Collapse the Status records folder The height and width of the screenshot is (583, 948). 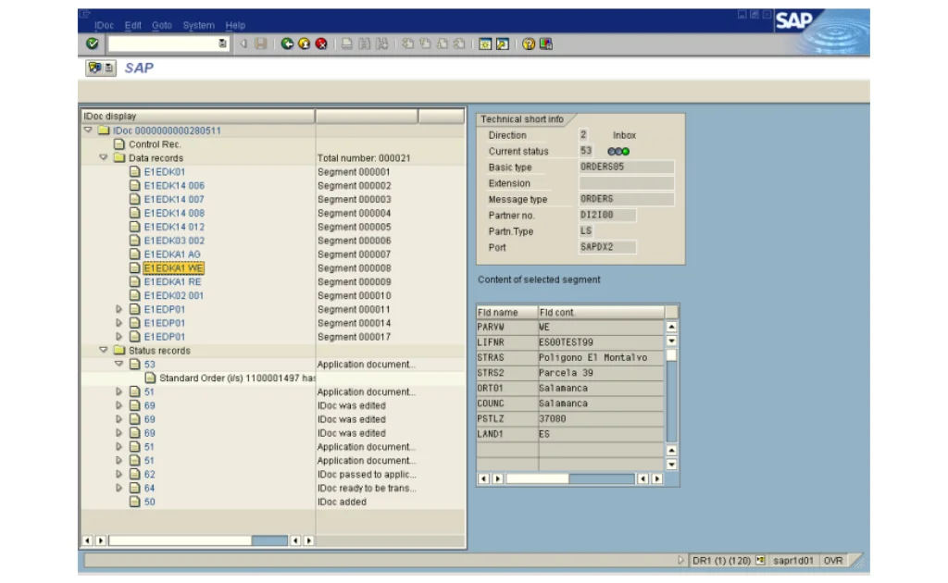click(104, 350)
